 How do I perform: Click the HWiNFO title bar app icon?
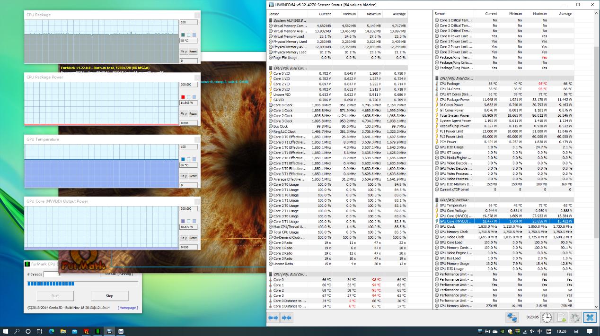(271, 5)
